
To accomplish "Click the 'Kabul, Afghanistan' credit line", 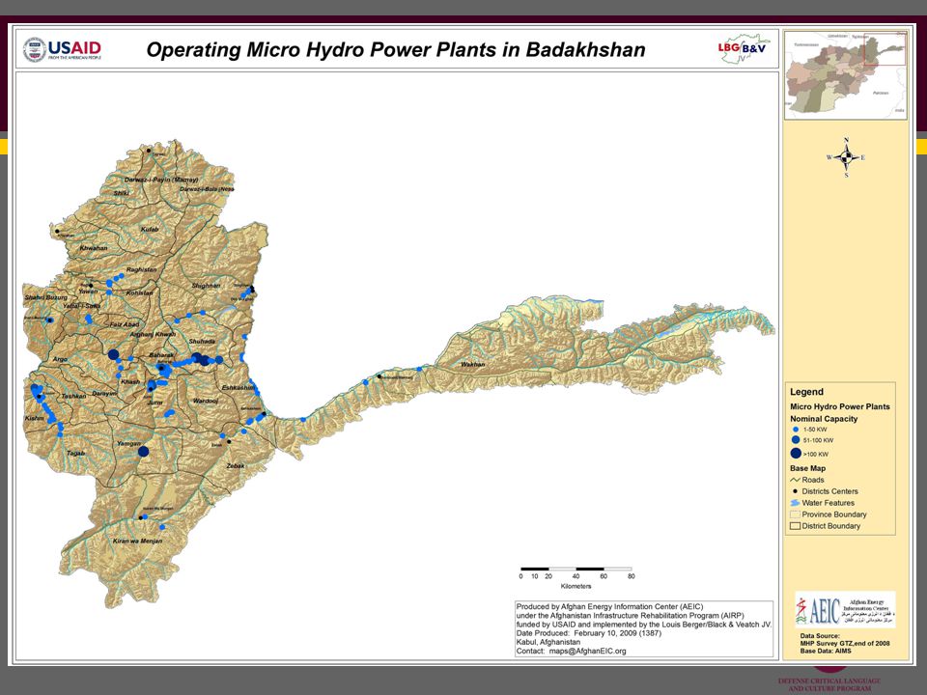I will click(x=548, y=642).
